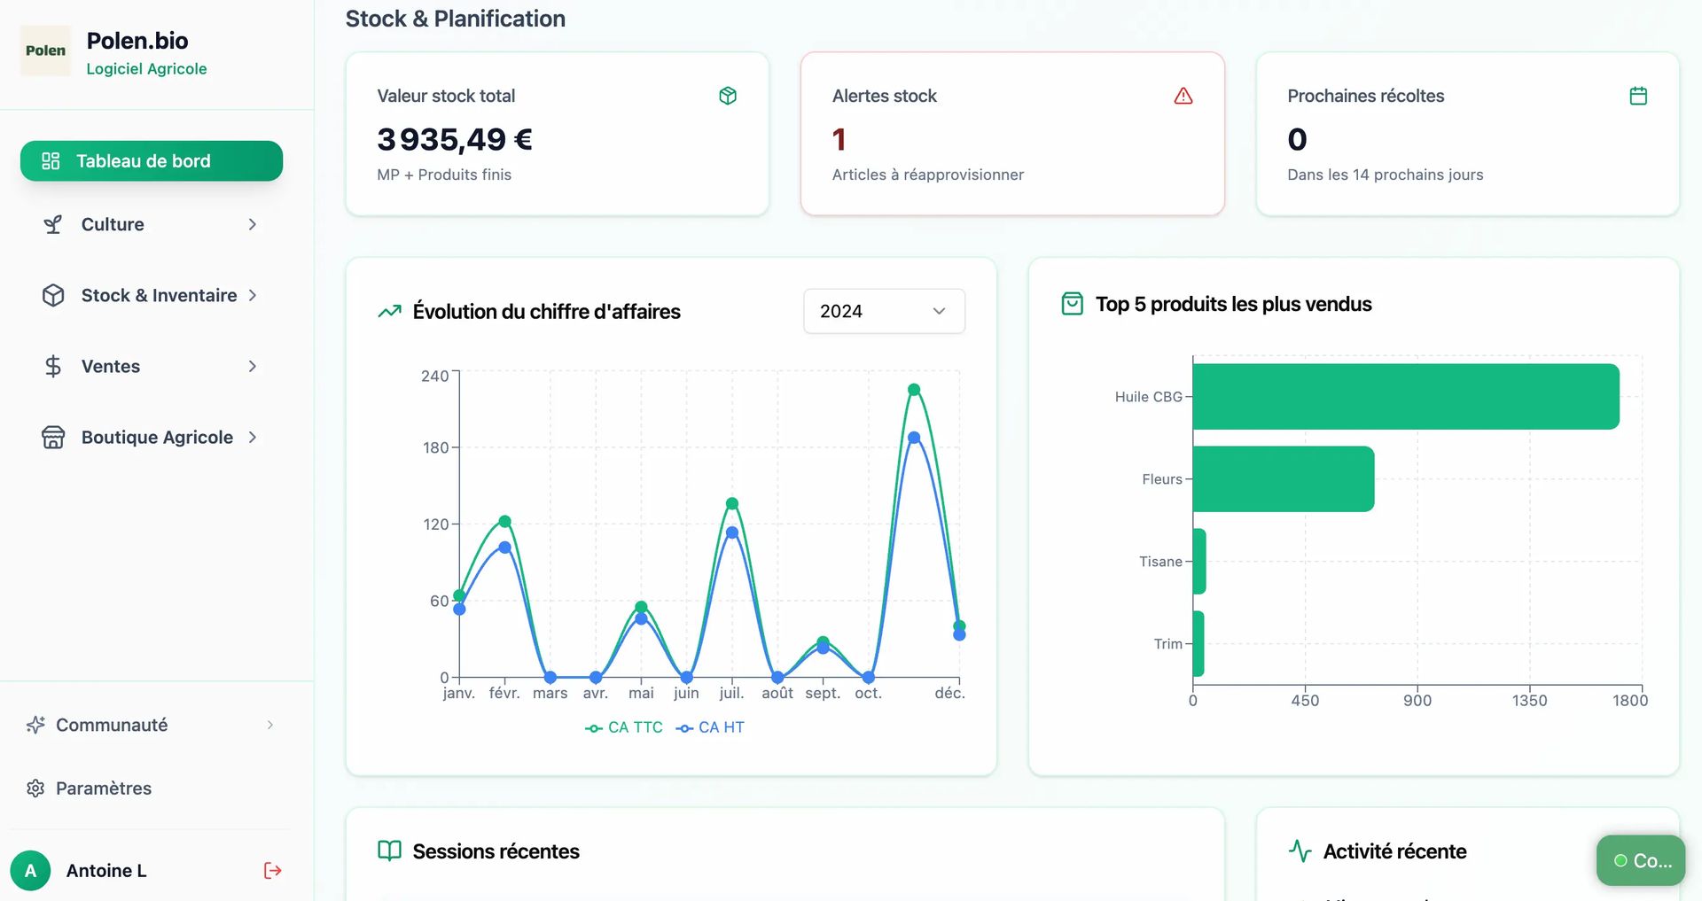
Task: Click the Polen logo in sidebar
Action: [x=45, y=50]
